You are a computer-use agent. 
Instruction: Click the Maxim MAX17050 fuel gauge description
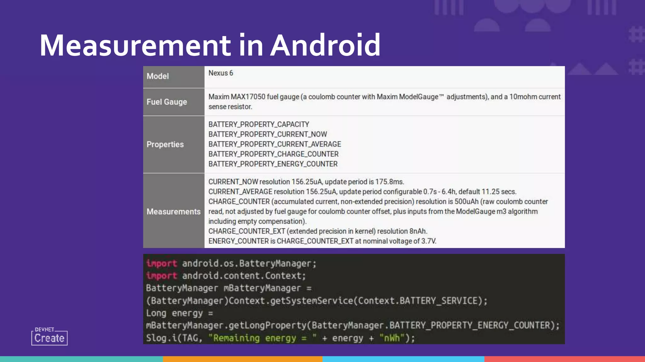pyautogui.click(x=385, y=101)
